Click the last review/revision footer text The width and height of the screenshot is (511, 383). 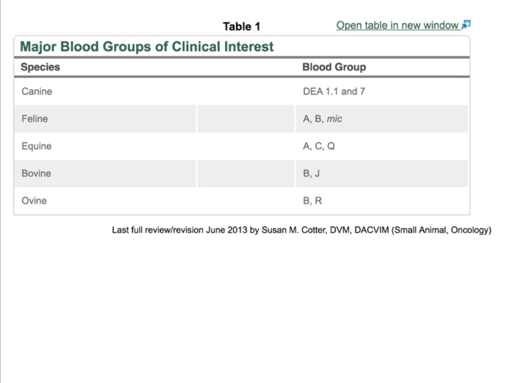click(301, 230)
